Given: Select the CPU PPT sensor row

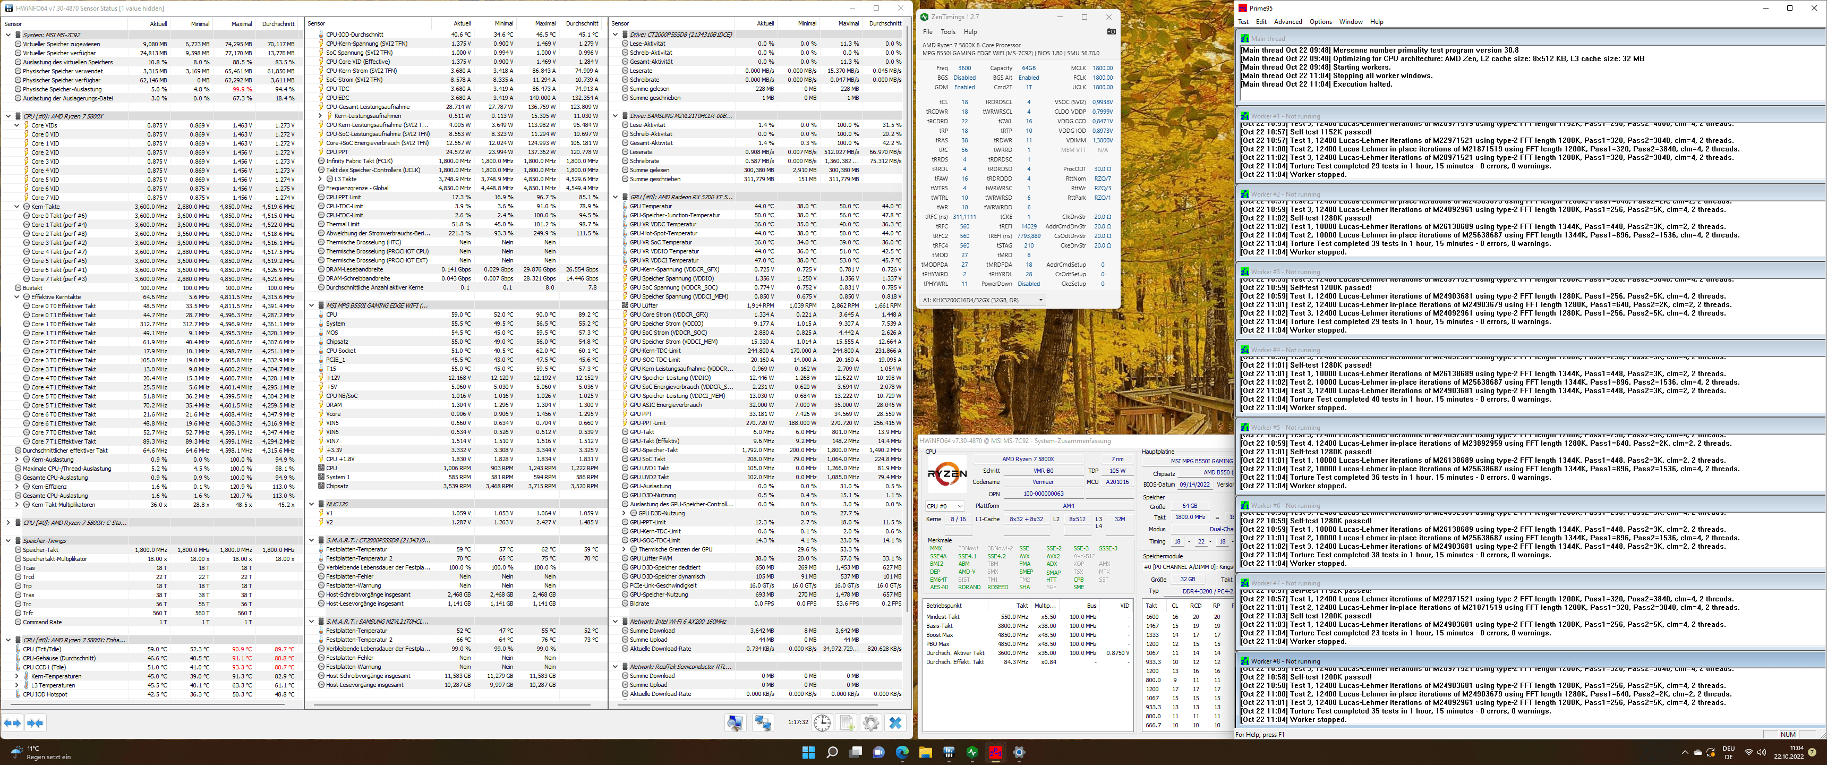Looking at the screenshot, I should click(461, 152).
